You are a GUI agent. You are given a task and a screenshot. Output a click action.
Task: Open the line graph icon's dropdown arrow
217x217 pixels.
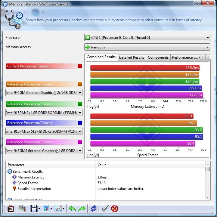64,209
